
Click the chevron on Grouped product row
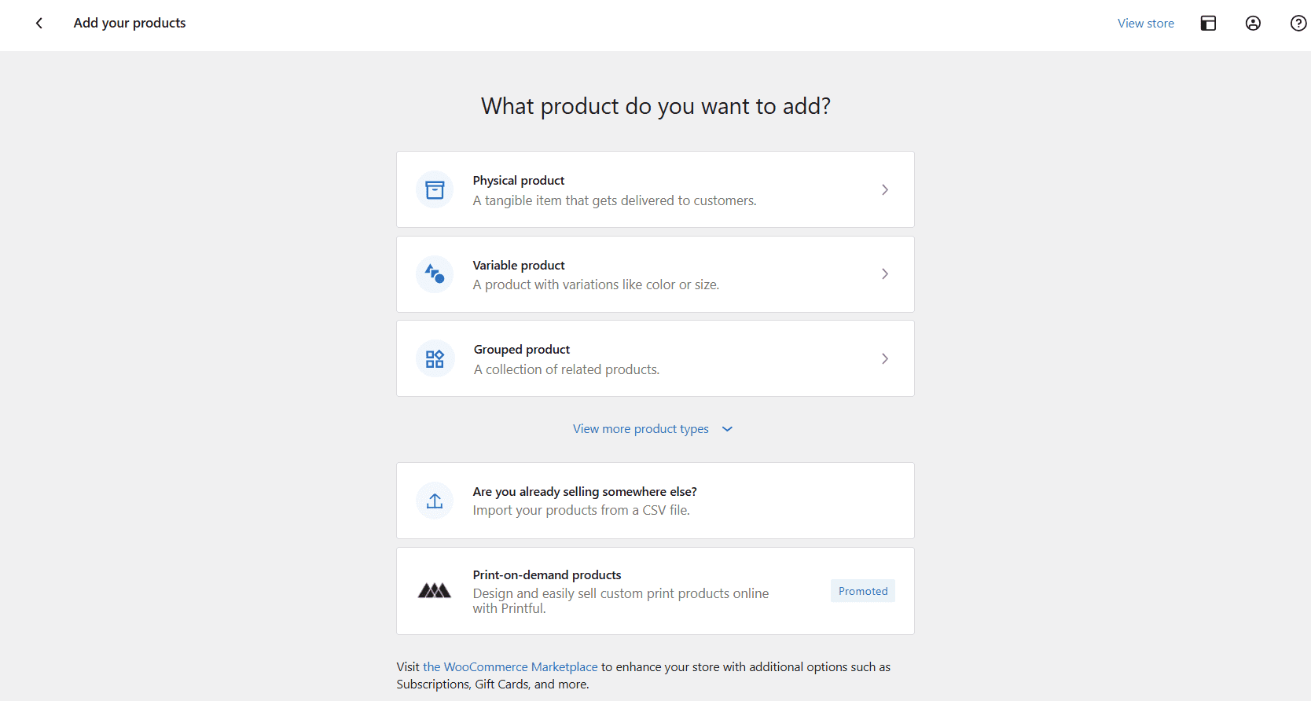(884, 359)
